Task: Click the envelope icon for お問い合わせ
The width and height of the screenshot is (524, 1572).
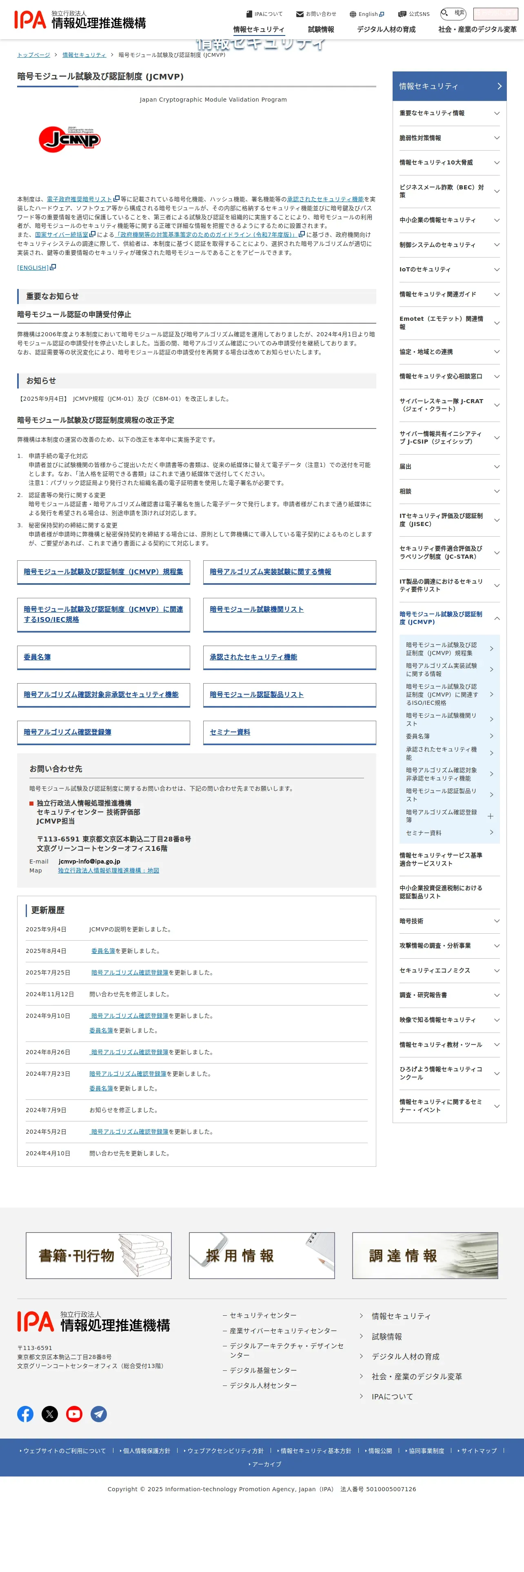Action: click(300, 14)
